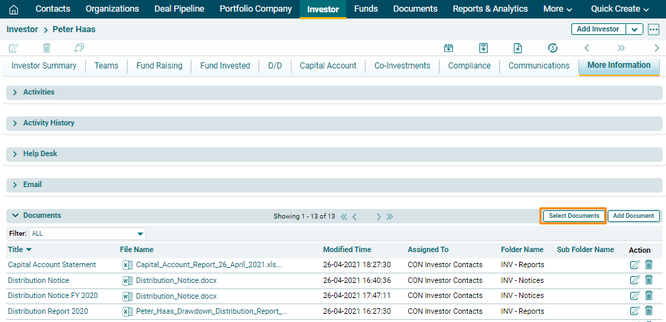This screenshot has height=322, width=666.
Task: Expand the Help Desk section
Action: [x=15, y=154]
